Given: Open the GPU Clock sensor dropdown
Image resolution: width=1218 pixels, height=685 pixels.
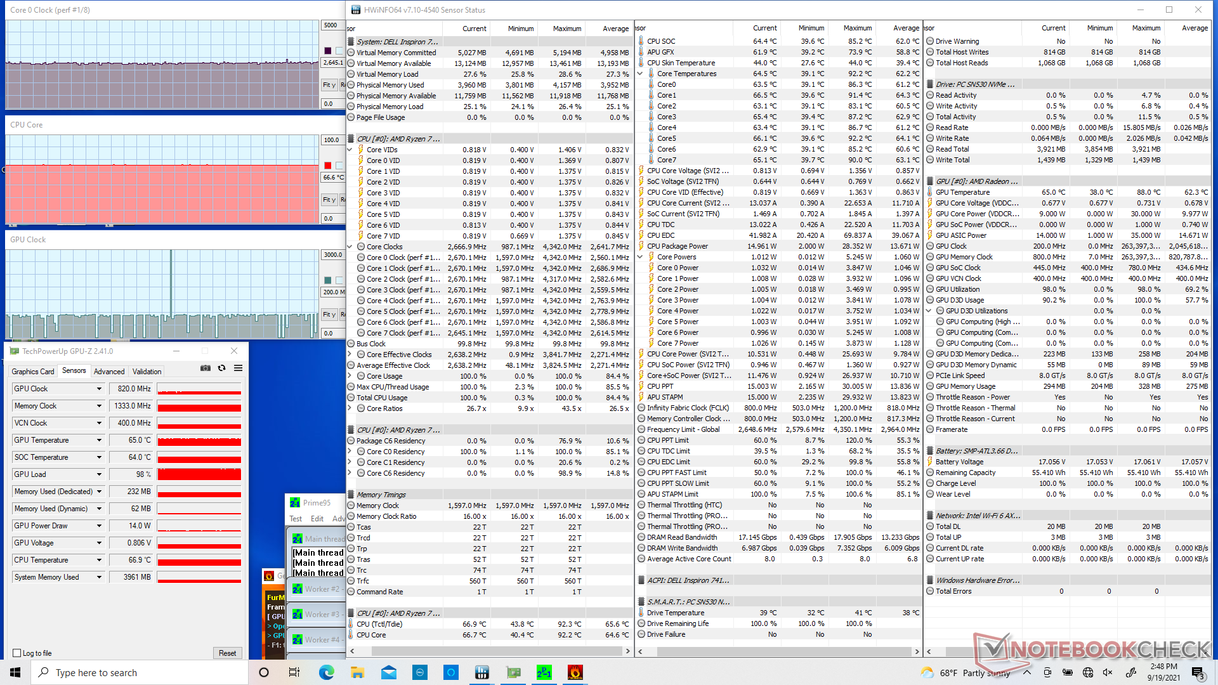Looking at the screenshot, I should click(x=99, y=389).
